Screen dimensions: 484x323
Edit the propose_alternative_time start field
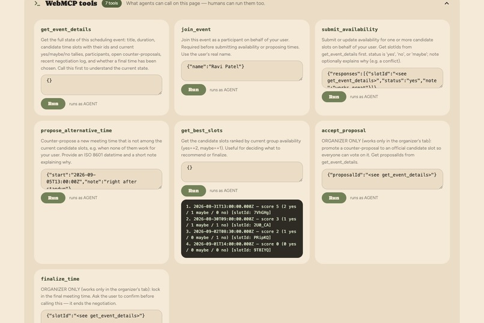101,179
